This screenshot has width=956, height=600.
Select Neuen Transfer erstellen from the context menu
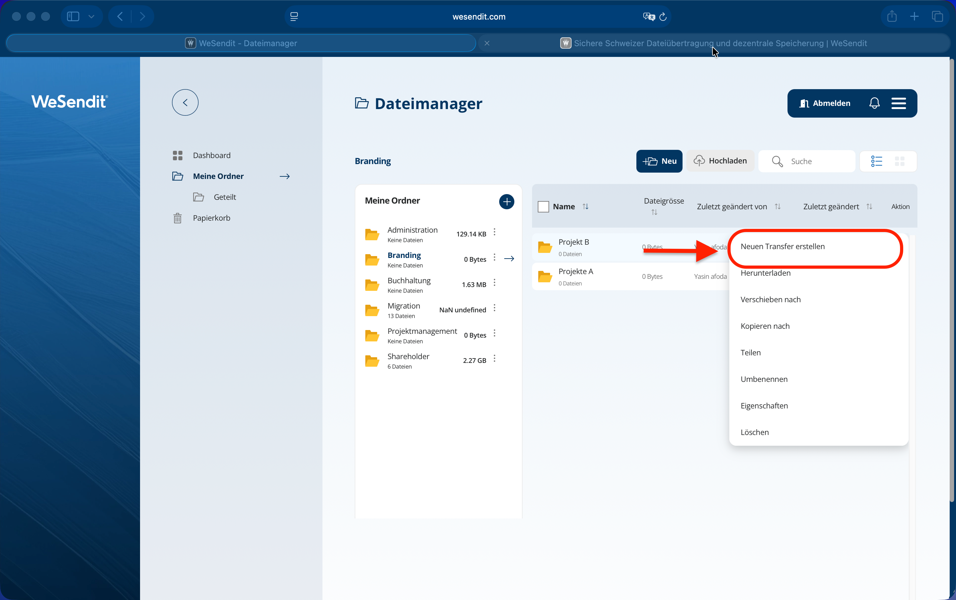tap(782, 247)
